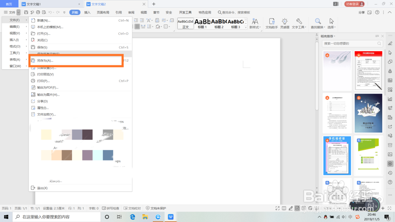Click the table icon in right sidebar

pyautogui.click(x=390, y=80)
